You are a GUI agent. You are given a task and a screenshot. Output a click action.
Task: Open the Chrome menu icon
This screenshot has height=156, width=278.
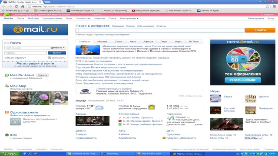coord(274,6)
